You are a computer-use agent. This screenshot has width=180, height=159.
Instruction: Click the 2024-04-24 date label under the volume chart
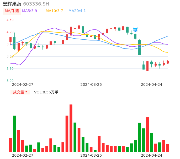152,155
